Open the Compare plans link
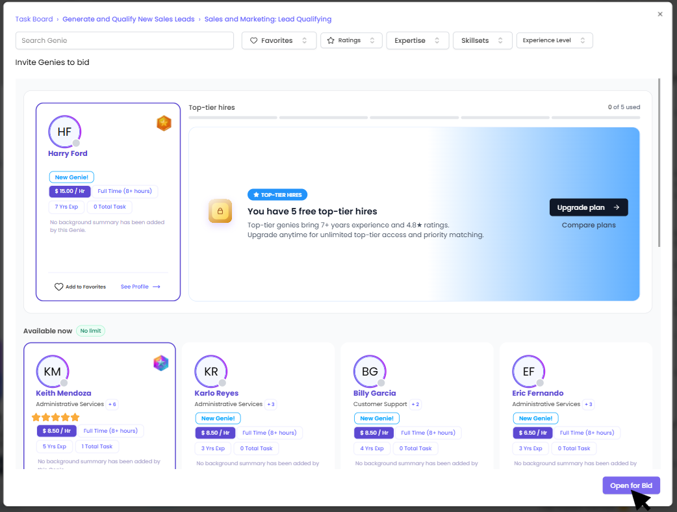This screenshot has height=512, width=677. [589, 225]
